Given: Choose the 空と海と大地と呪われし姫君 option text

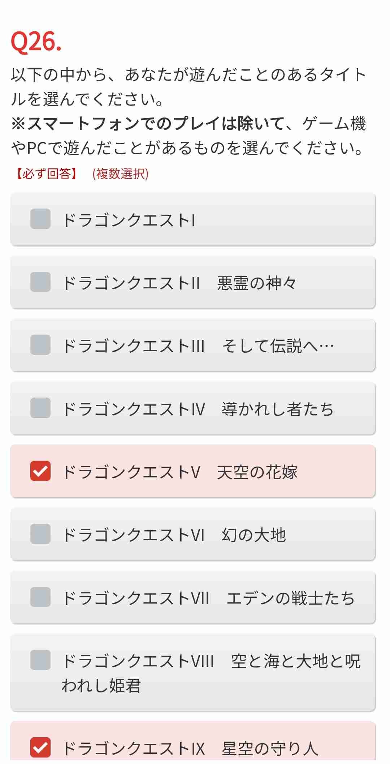Looking at the screenshot, I should [x=211, y=673].
